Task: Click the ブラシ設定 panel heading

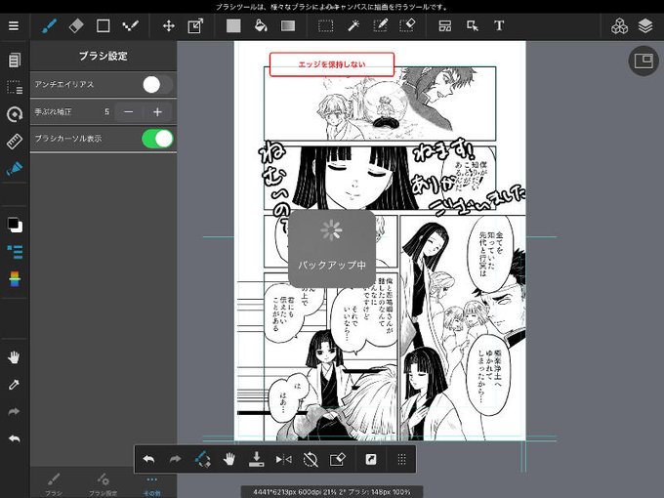Action: pyautogui.click(x=103, y=56)
